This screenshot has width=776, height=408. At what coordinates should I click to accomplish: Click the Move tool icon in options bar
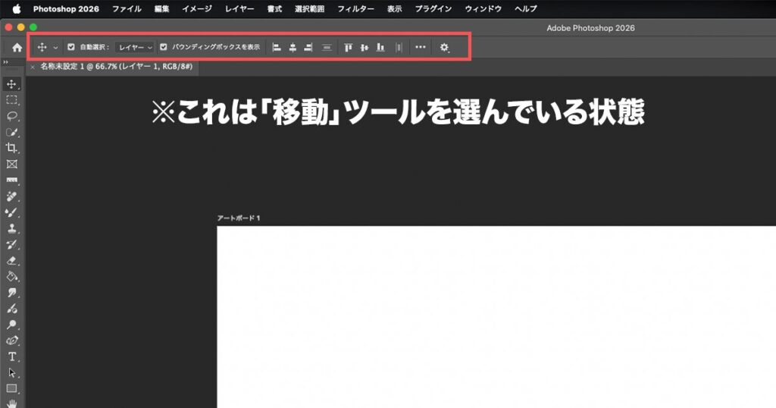(x=42, y=47)
